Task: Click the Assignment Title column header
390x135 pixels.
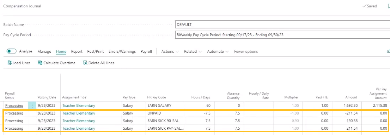Action: [74, 97]
